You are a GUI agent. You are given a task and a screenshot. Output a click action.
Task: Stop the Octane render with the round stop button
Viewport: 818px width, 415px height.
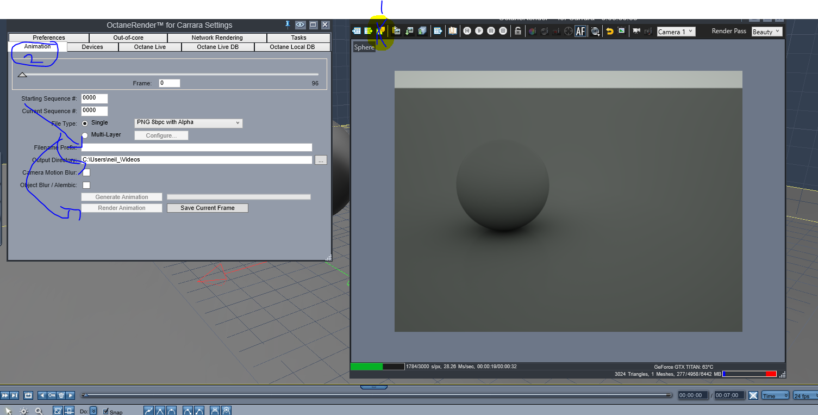pyautogui.click(x=503, y=31)
